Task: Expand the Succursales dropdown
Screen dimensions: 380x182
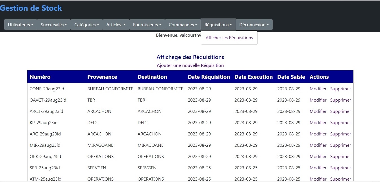Action: click(54, 25)
